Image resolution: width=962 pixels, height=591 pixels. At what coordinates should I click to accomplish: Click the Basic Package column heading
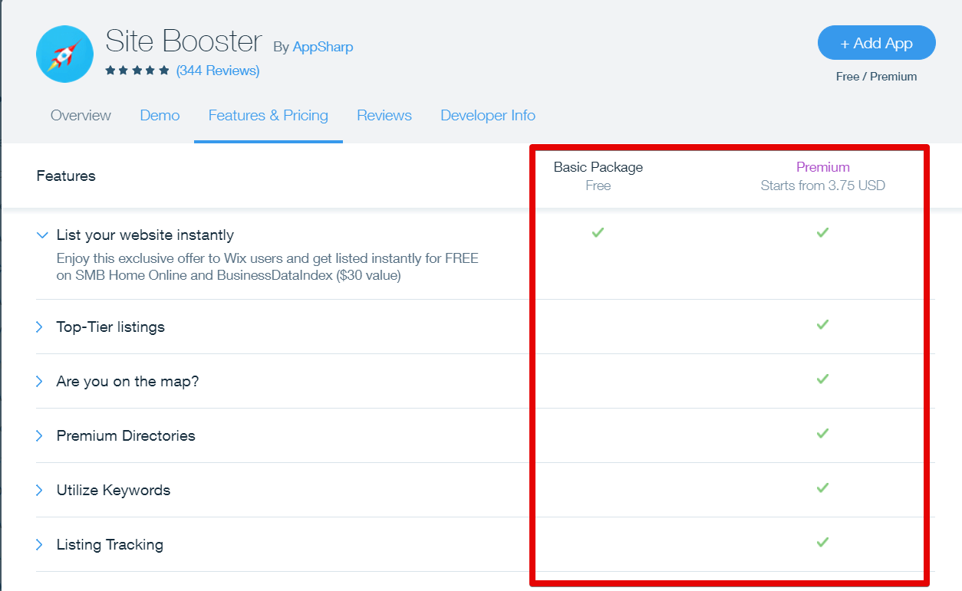click(x=598, y=167)
